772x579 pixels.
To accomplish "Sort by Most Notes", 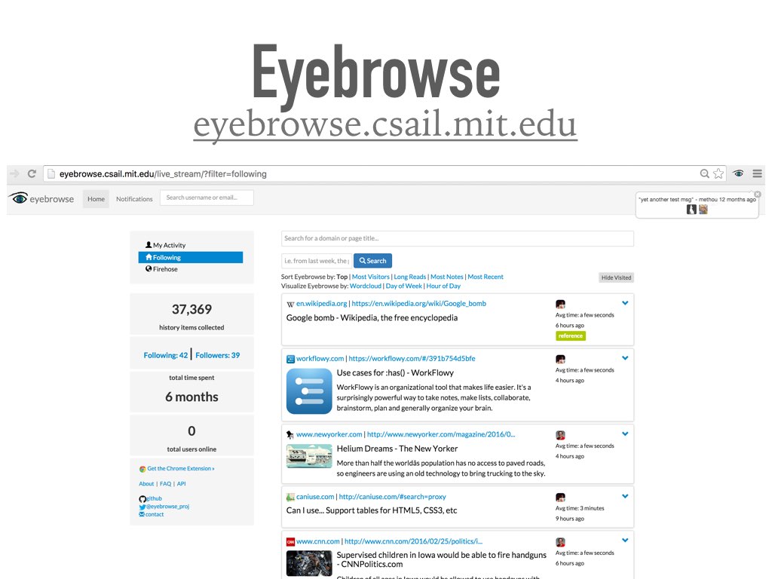I will click(x=446, y=277).
